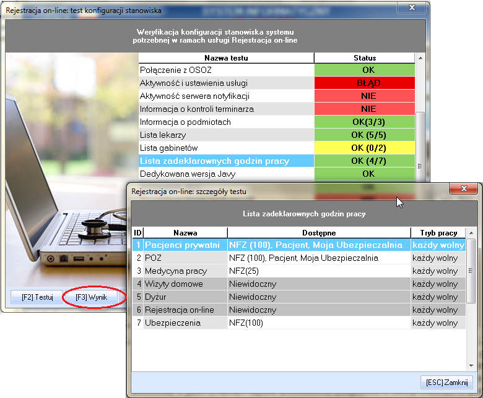Select the Połączenie z OSOZ test row

pyautogui.click(x=277, y=70)
